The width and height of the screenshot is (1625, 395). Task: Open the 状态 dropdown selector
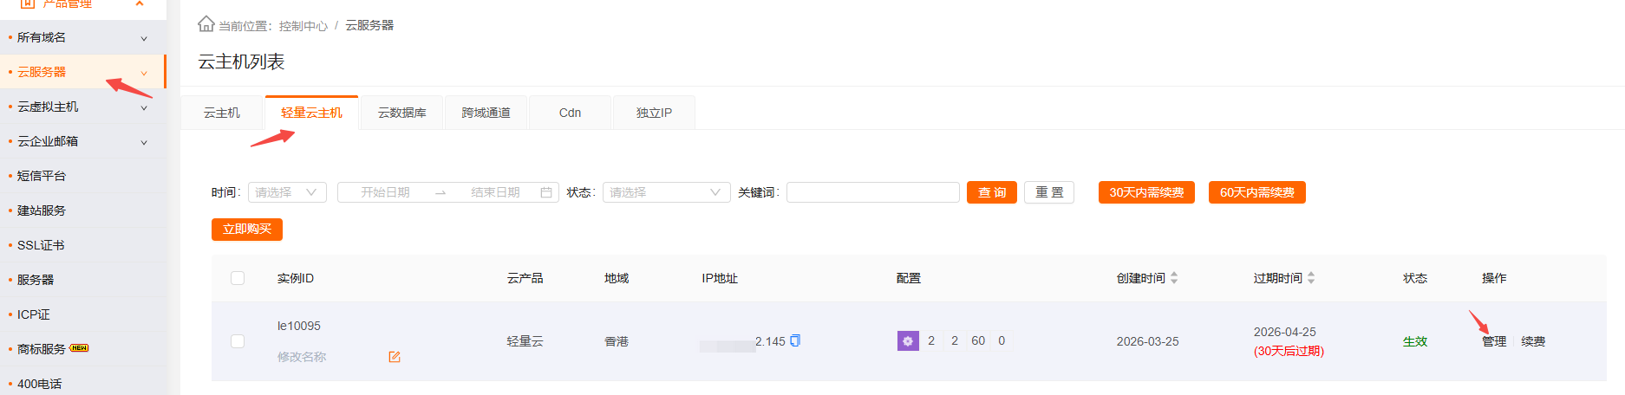[665, 192]
